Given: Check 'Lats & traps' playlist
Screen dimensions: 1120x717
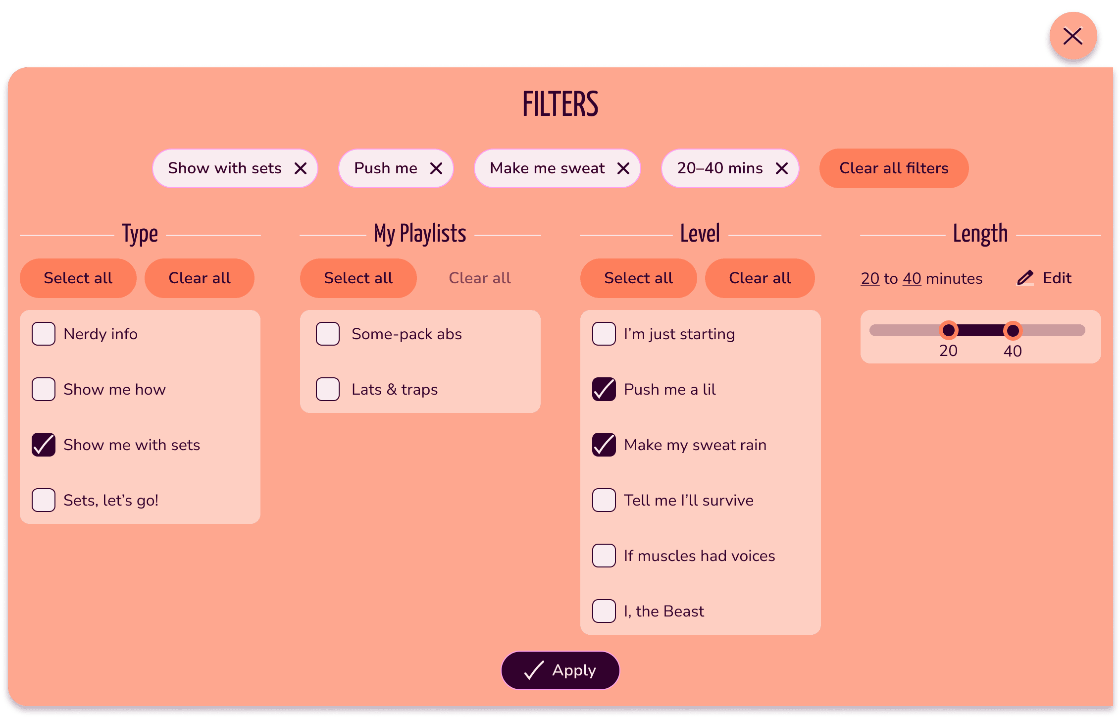Looking at the screenshot, I should pos(328,389).
